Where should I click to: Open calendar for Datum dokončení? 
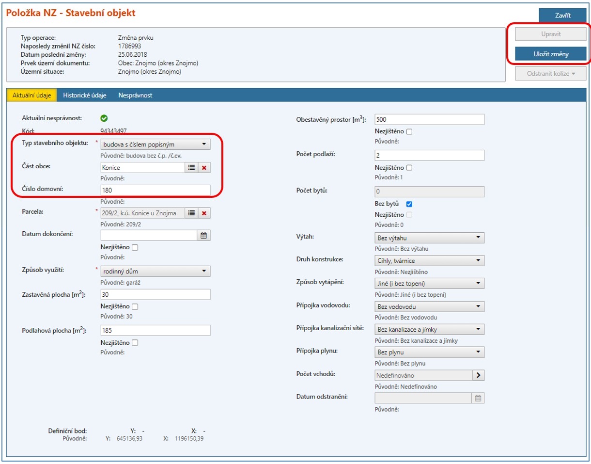[x=204, y=235]
